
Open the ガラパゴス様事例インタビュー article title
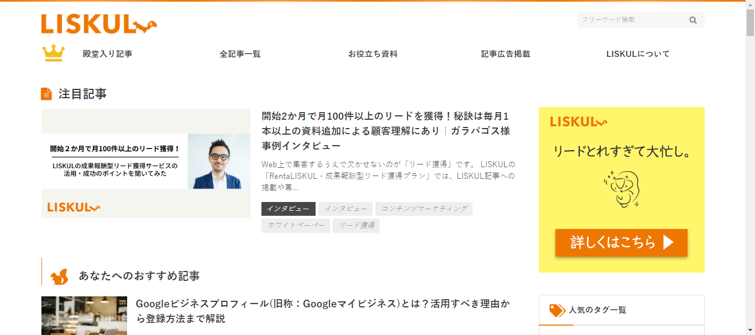[x=386, y=131]
